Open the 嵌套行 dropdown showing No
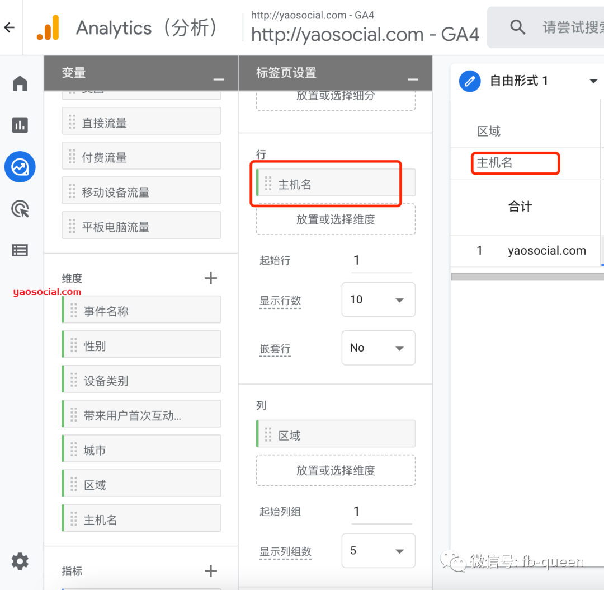Screen dimensions: 604x590 tap(379, 348)
